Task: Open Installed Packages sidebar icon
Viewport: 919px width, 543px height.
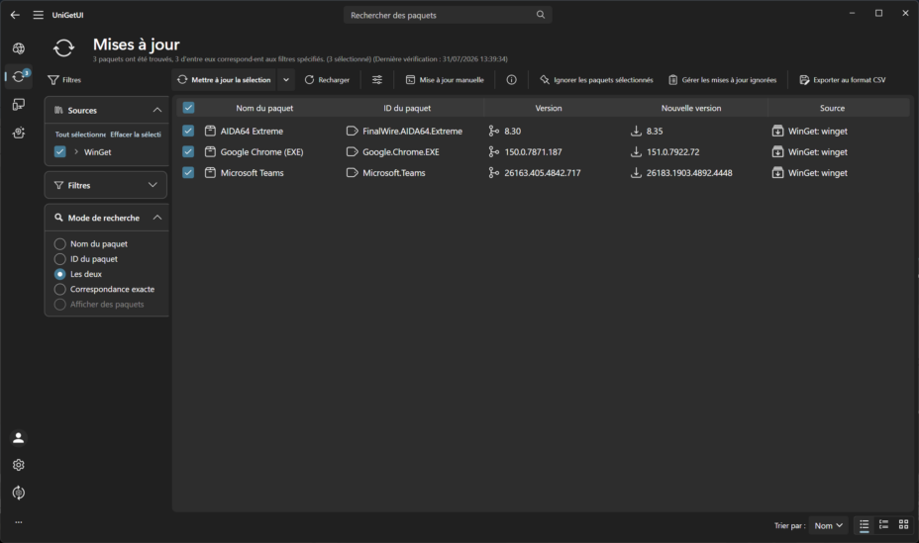Action: pyautogui.click(x=19, y=105)
